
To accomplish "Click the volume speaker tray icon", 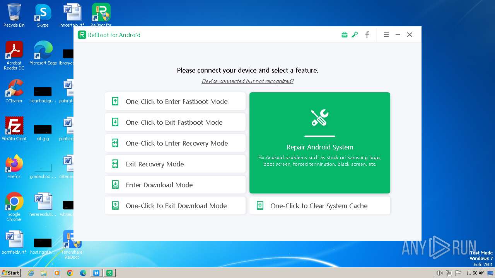I will click(439, 273).
